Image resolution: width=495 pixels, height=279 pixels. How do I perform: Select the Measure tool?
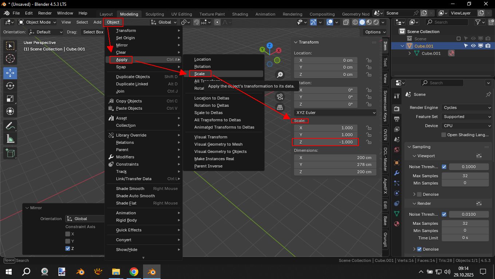(10, 139)
